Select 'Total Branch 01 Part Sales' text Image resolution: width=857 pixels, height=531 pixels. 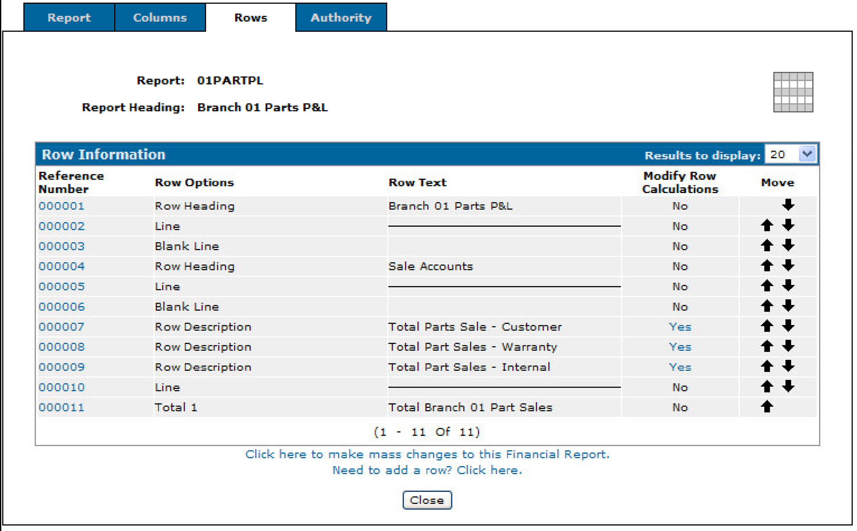[x=470, y=408]
